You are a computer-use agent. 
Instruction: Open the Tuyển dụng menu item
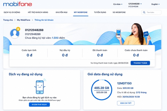pos(100,12)
